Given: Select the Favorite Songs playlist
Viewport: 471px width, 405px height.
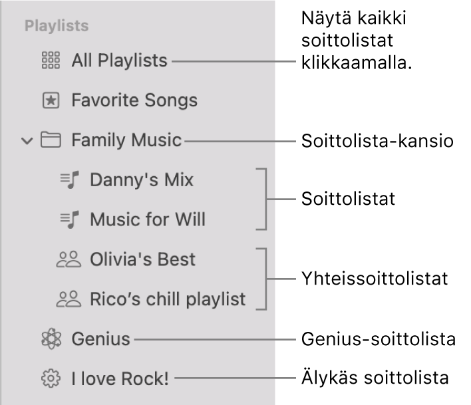Looking at the screenshot, I should point(134,101).
